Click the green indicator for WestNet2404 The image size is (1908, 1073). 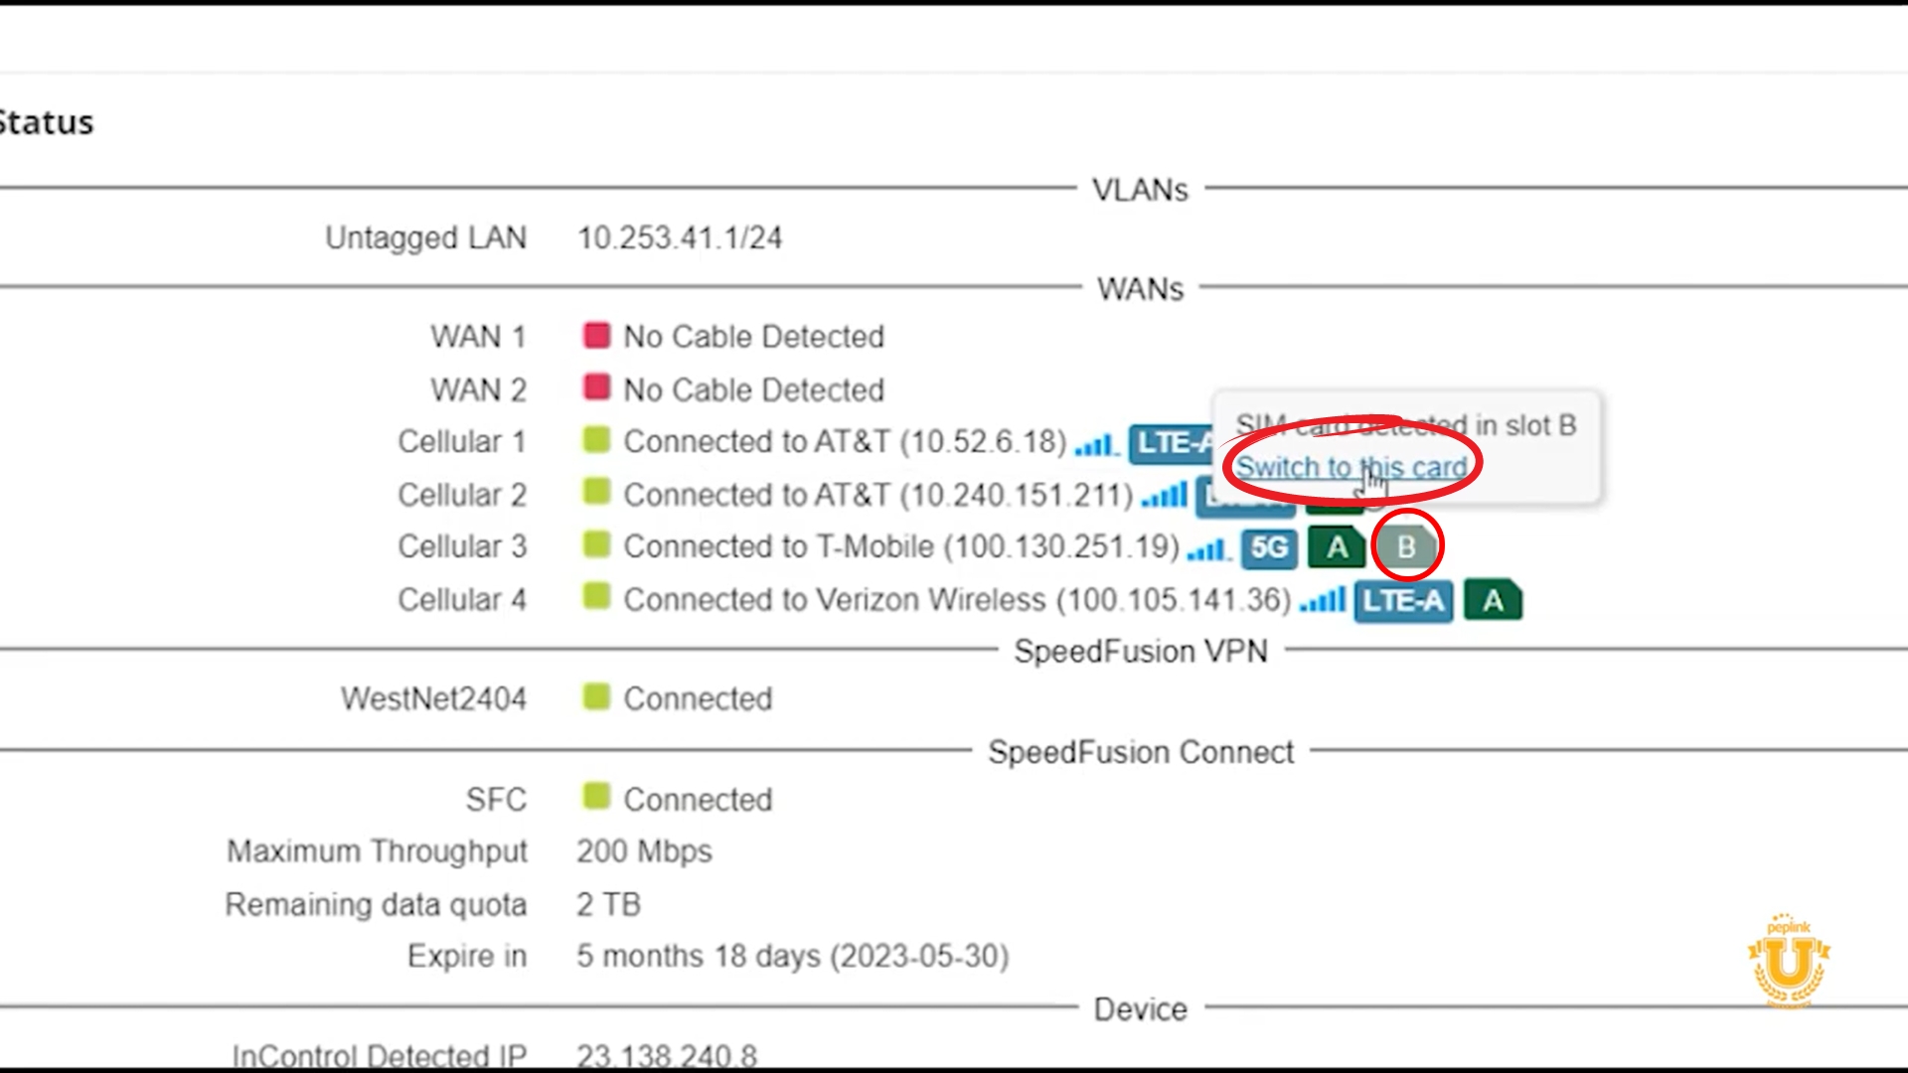click(x=597, y=696)
